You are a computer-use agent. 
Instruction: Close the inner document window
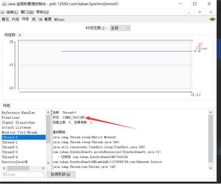point(211,12)
